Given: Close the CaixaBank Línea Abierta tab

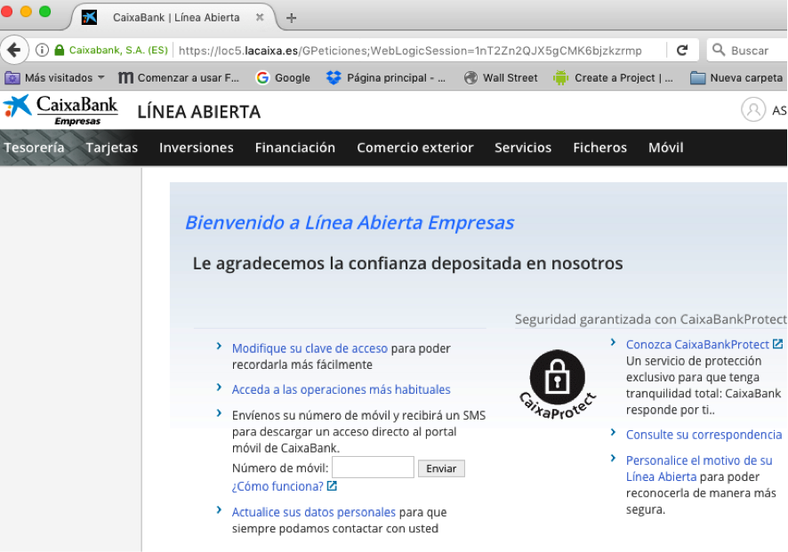Looking at the screenshot, I should tap(260, 17).
